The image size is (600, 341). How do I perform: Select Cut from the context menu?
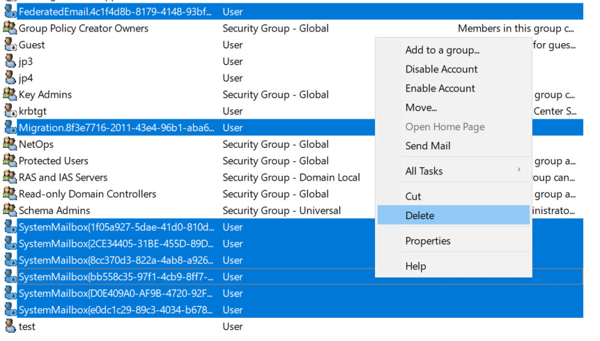(413, 197)
